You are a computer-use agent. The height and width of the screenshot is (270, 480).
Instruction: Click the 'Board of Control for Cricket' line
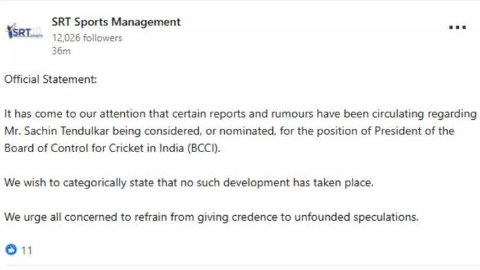click(112, 148)
